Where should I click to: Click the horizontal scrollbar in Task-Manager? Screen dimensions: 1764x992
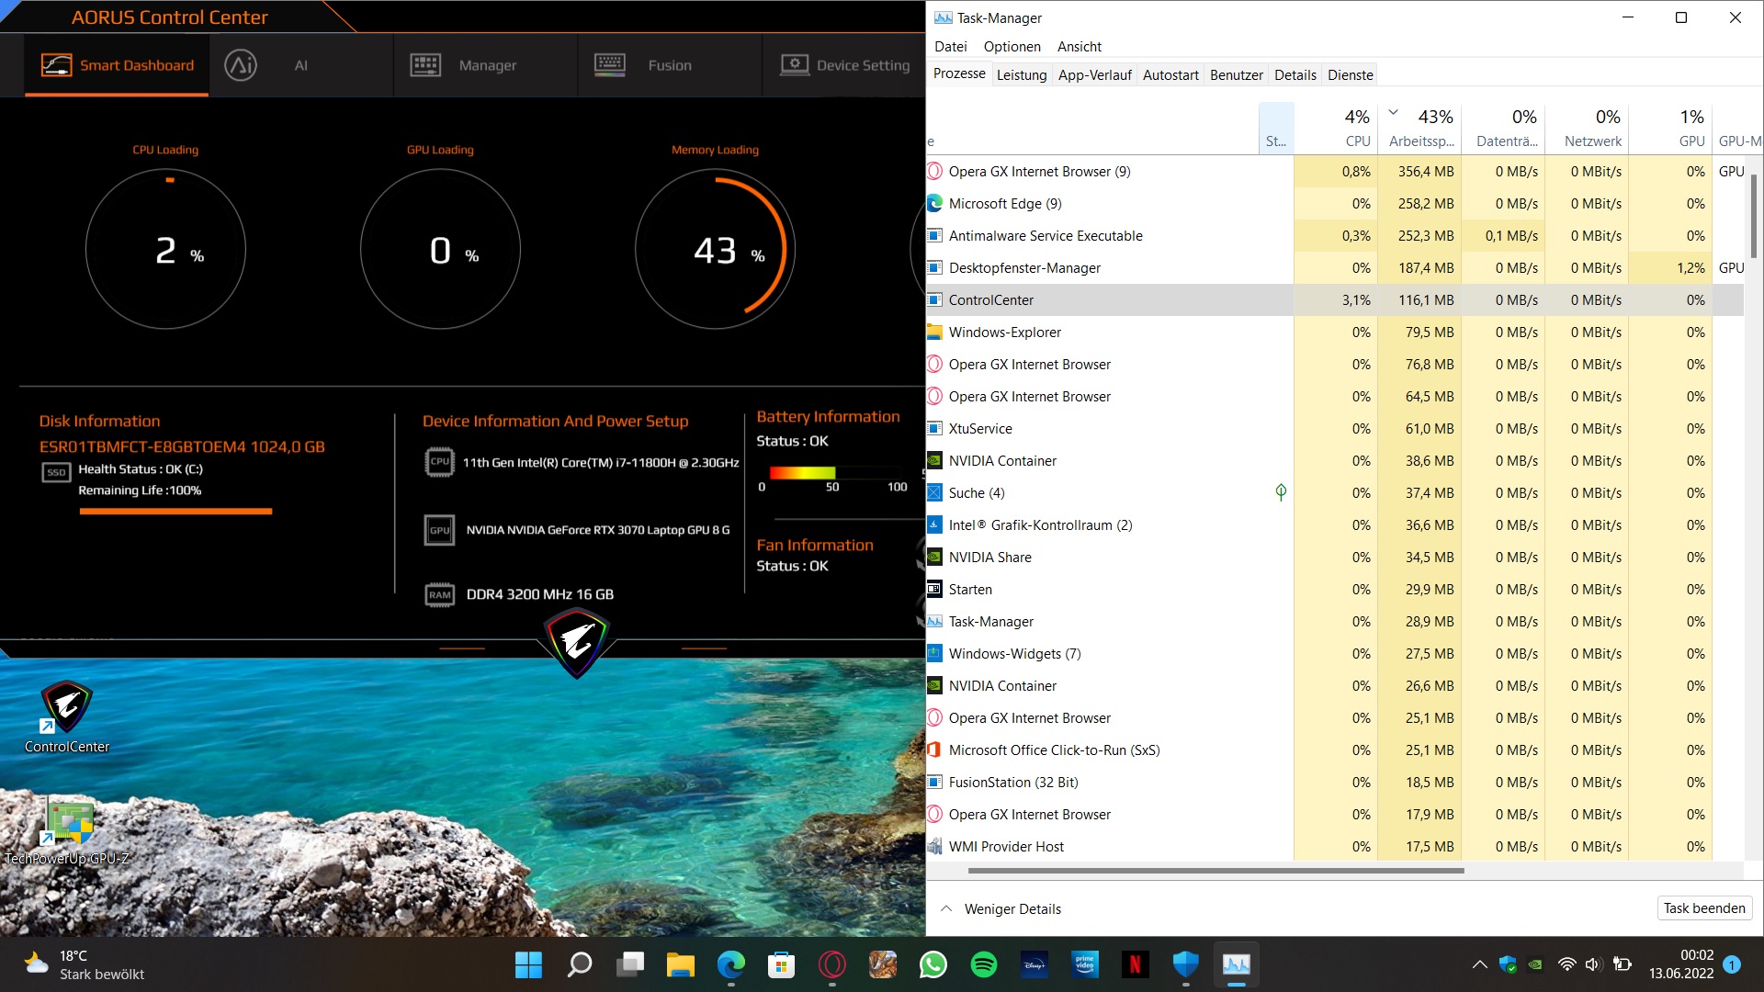point(1215,871)
